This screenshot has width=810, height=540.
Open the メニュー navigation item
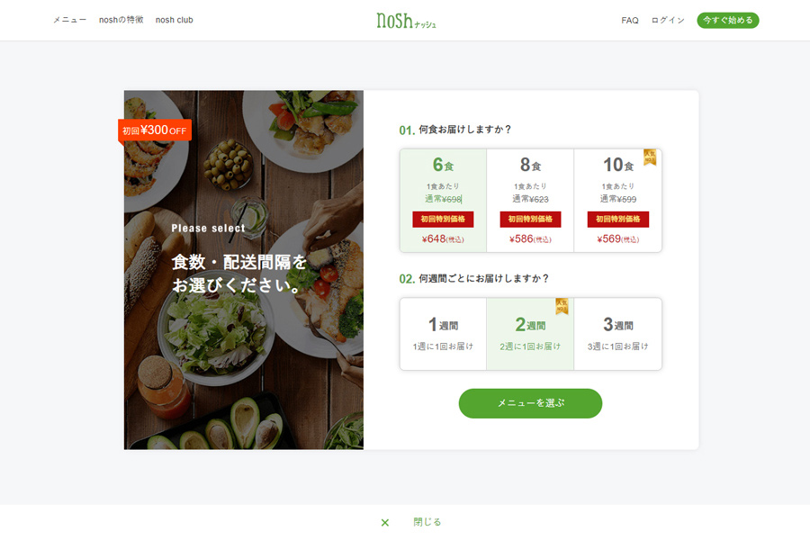point(69,20)
